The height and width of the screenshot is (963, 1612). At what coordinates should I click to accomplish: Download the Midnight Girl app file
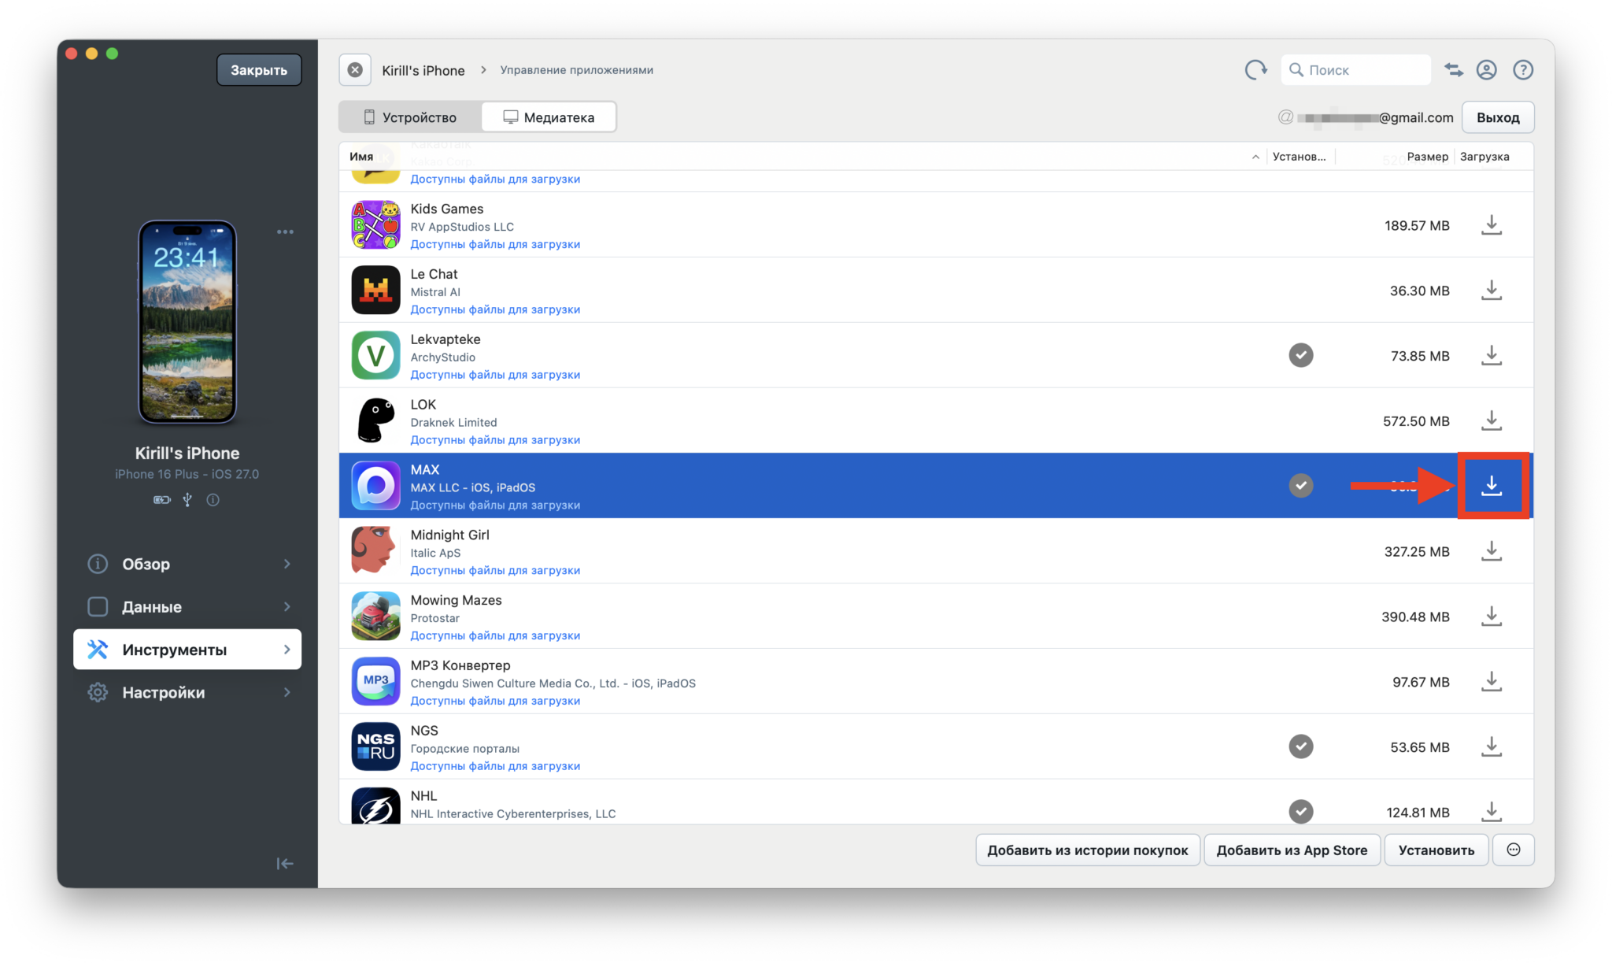point(1491,551)
